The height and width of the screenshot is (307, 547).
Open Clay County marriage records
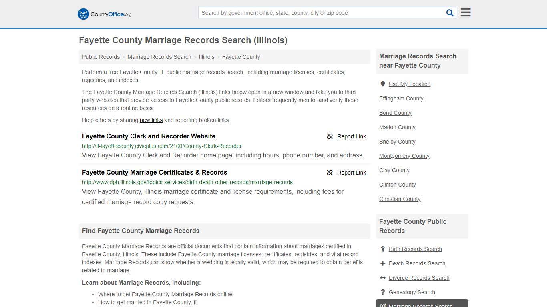point(394,170)
